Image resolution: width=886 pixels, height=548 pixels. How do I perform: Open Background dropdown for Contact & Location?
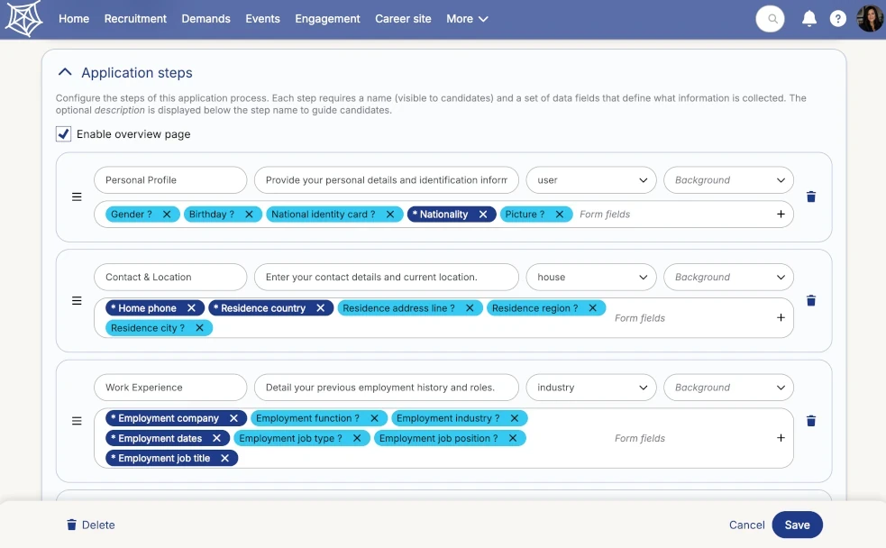(x=728, y=278)
